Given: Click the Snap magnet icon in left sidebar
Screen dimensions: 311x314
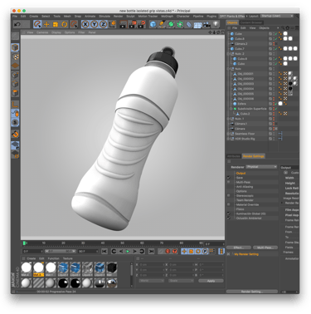Looking at the screenshot, I should point(15,134).
